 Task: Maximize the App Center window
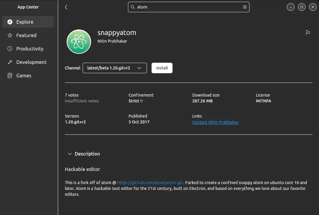302,7
